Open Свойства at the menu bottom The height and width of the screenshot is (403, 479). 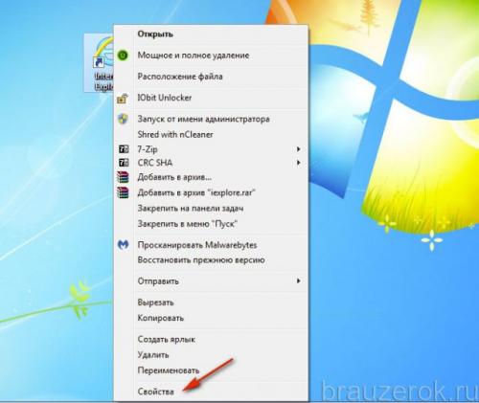pyautogui.click(x=156, y=392)
